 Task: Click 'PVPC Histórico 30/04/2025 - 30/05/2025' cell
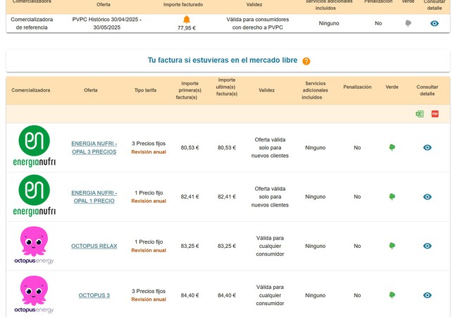pyautogui.click(x=106, y=23)
